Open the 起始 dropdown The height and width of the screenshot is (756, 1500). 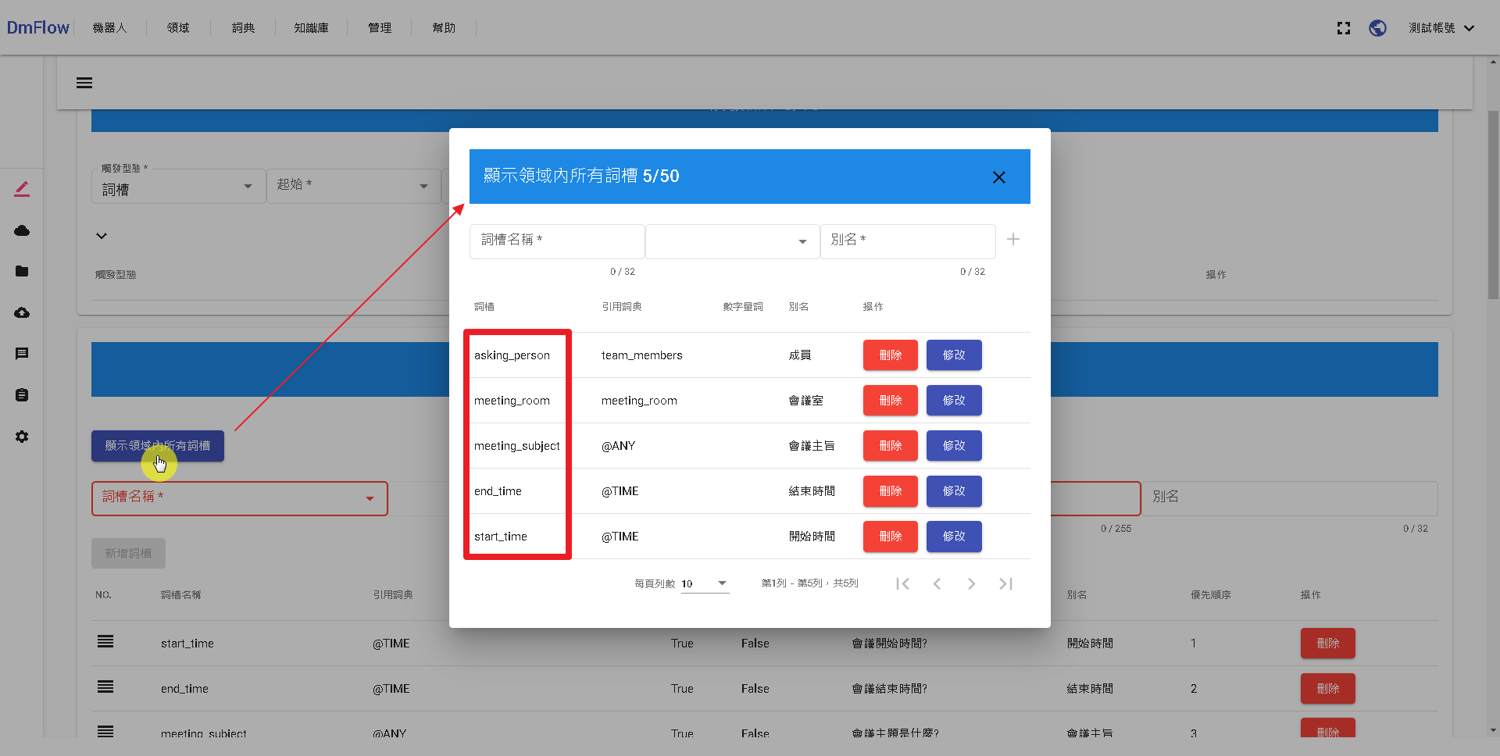point(354,187)
